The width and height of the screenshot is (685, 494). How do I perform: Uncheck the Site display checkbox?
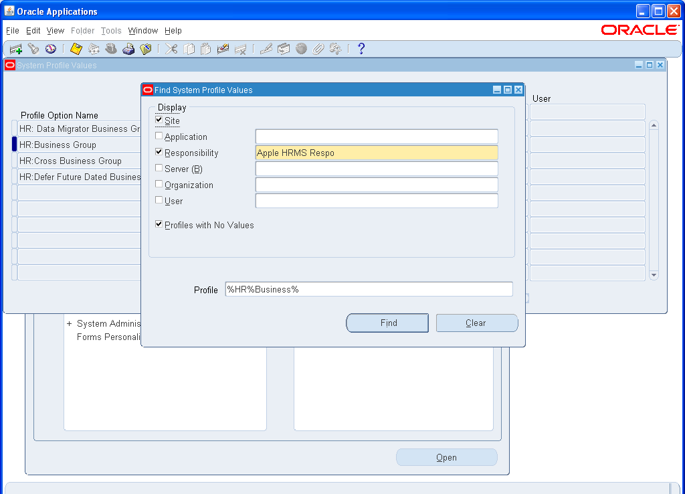159,120
